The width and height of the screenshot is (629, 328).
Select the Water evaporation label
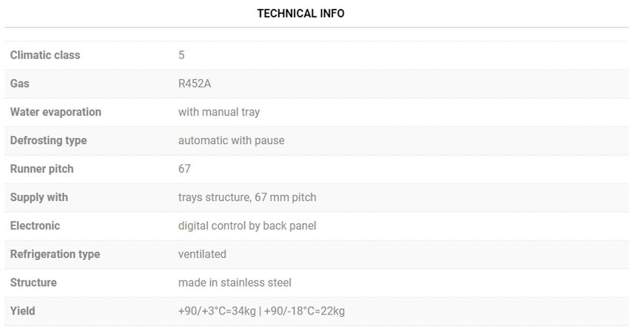[x=55, y=112]
